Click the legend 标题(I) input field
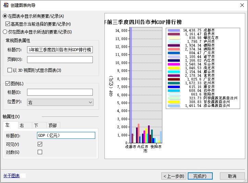This screenshot has height=183, width=248. [60, 92]
